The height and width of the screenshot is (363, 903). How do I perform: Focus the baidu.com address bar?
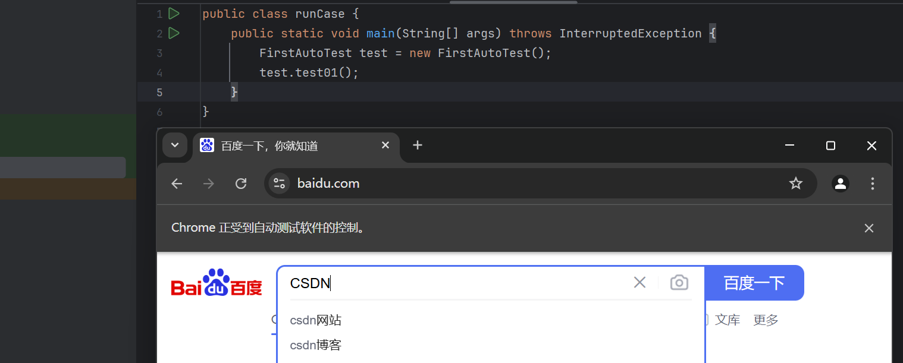(540, 184)
